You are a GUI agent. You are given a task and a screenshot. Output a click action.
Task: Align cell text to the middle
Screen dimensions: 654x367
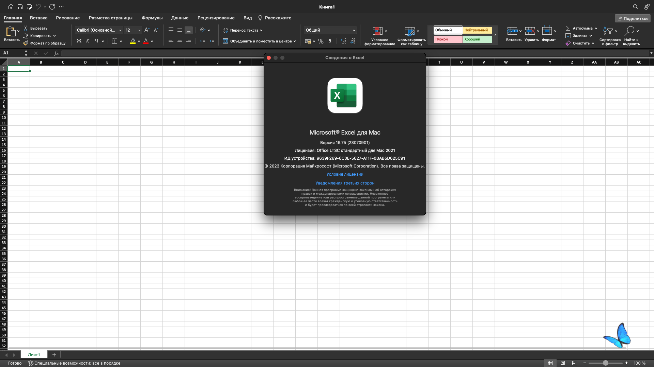pos(180,30)
